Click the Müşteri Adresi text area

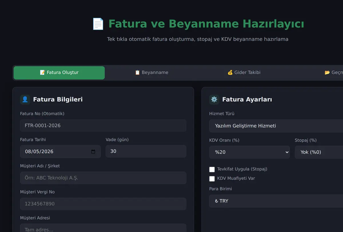tap(103, 228)
